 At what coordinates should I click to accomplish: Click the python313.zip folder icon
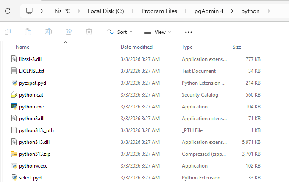(14, 154)
